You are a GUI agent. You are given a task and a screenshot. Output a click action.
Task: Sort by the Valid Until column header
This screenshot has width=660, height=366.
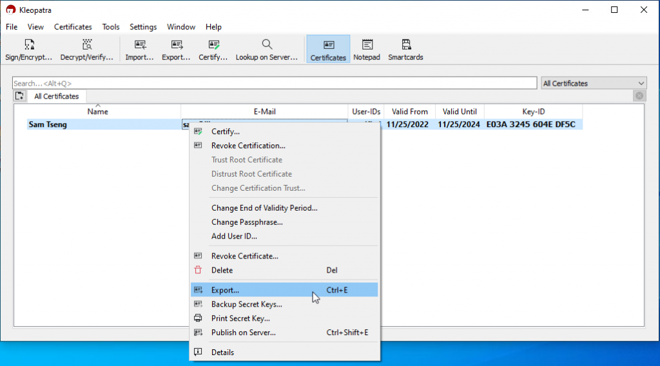(x=460, y=111)
